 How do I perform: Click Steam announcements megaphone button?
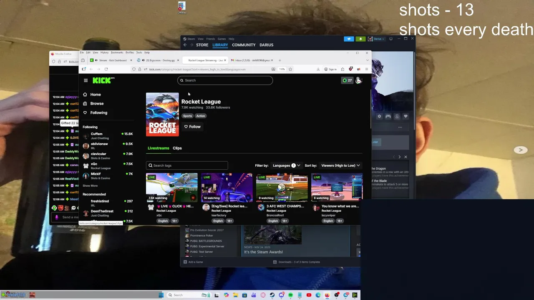click(x=349, y=39)
